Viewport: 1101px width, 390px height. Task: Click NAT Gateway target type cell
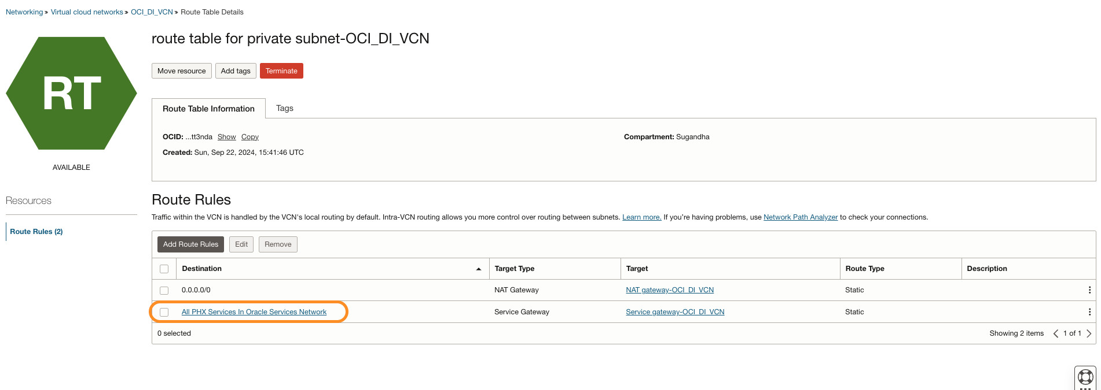[516, 290]
